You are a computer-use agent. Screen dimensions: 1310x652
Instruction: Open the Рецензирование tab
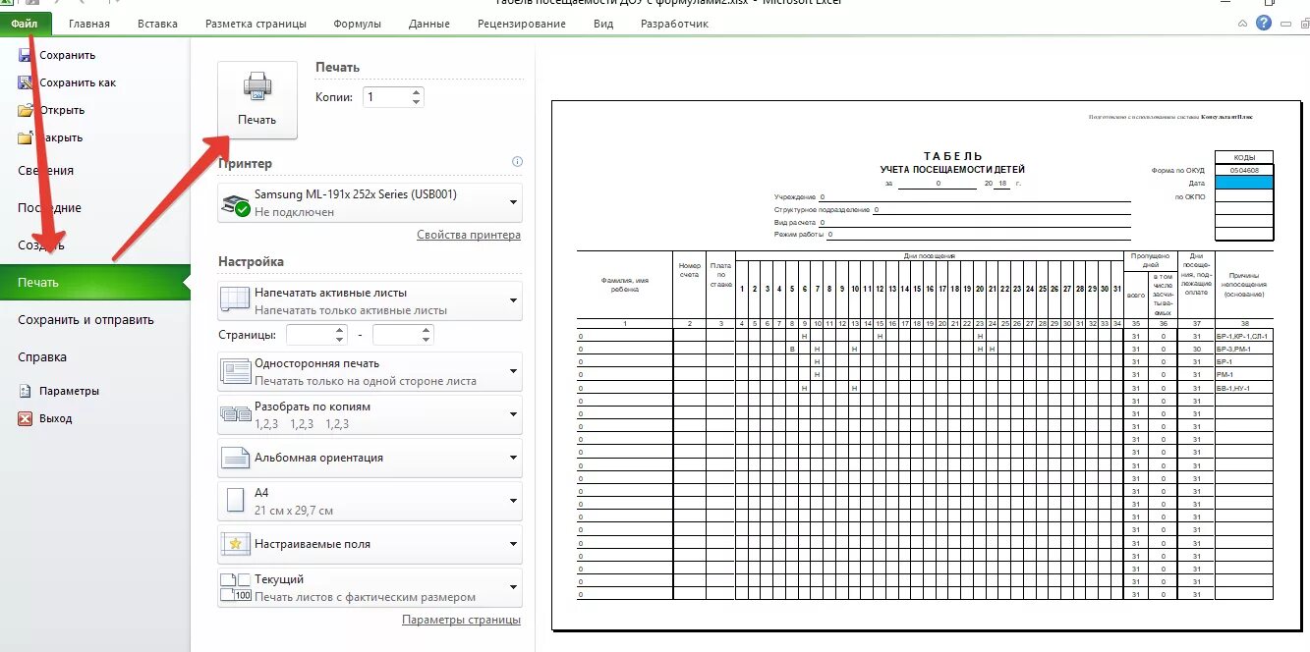click(522, 24)
